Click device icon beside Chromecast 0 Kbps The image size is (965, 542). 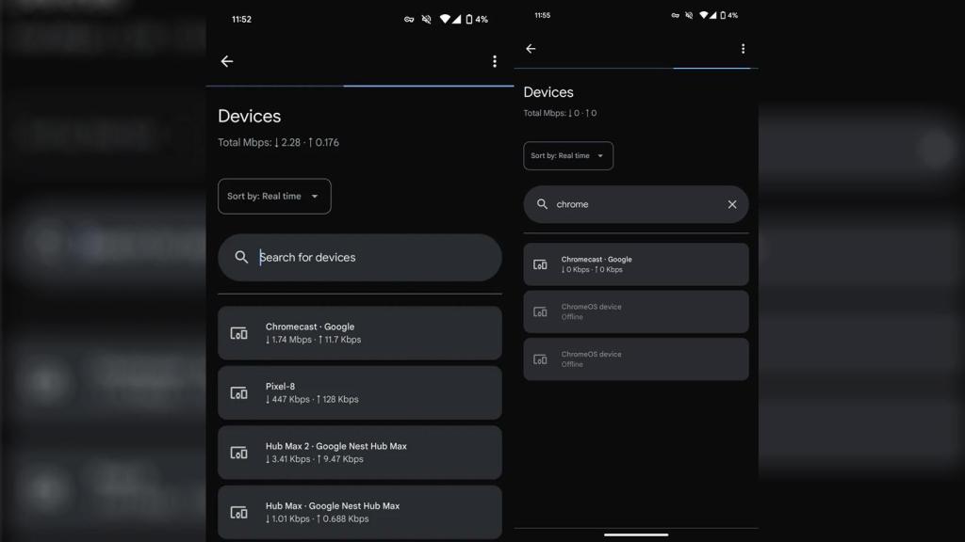pyautogui.click(x=540, y=264)
